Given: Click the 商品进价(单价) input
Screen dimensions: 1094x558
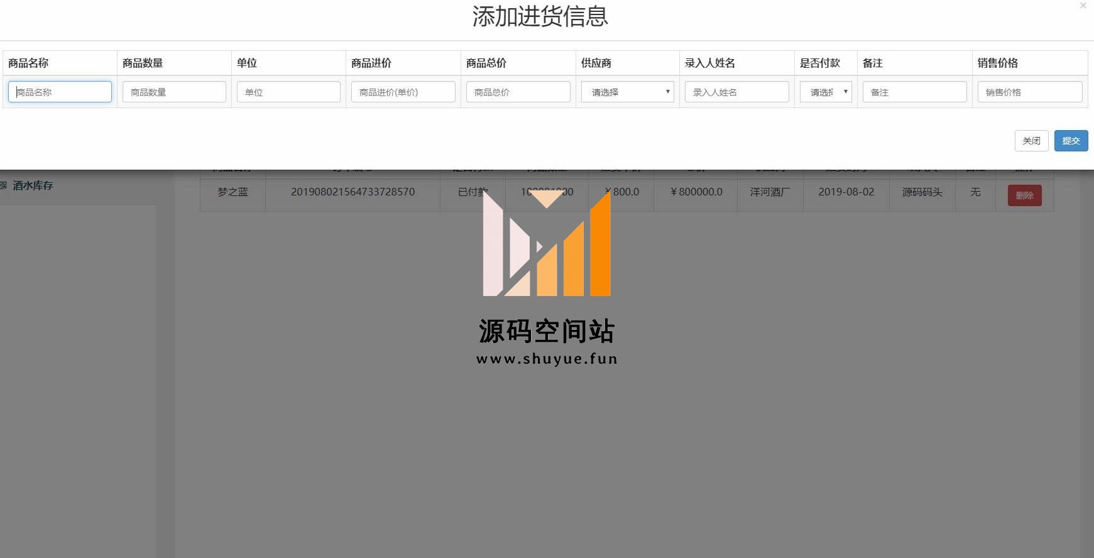Looking at the screenshot, I should pyautogui.click(x=403, y=92).
